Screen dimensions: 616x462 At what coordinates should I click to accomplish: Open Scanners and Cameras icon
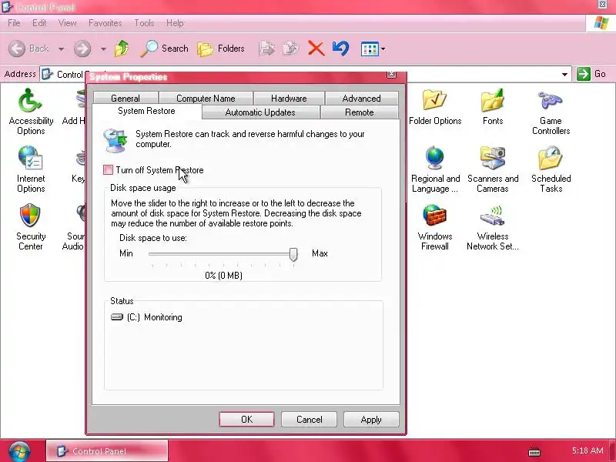pos(493,169)
